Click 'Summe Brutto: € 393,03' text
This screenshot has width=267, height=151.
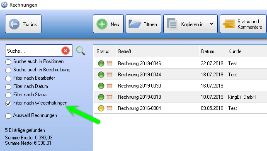[x=29, y=138]
